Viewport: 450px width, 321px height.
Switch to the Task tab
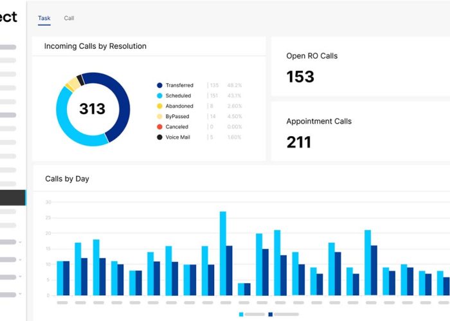click(44, 18)
